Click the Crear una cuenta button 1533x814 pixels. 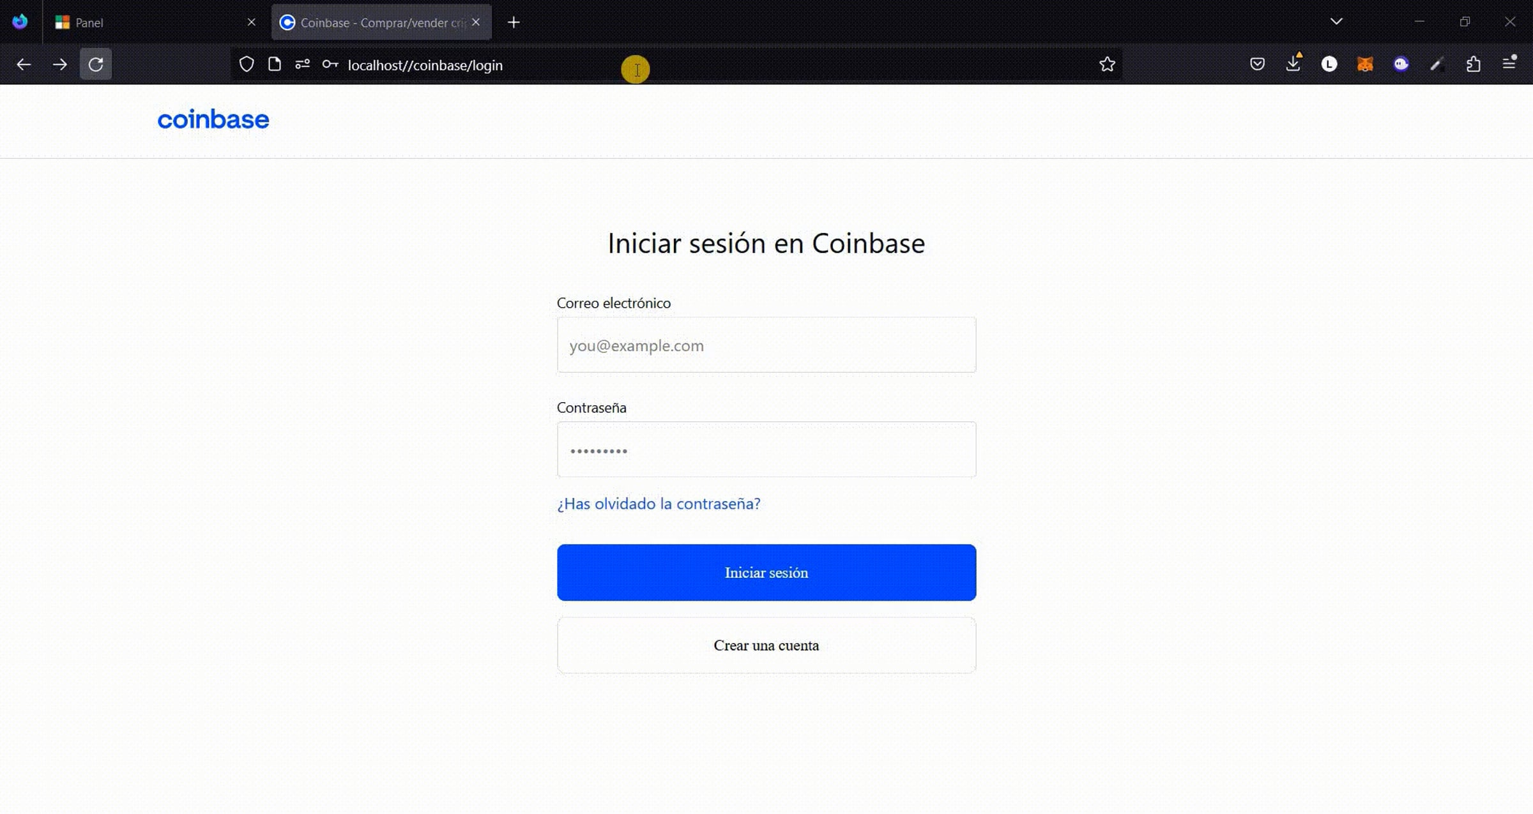[766, 645]
